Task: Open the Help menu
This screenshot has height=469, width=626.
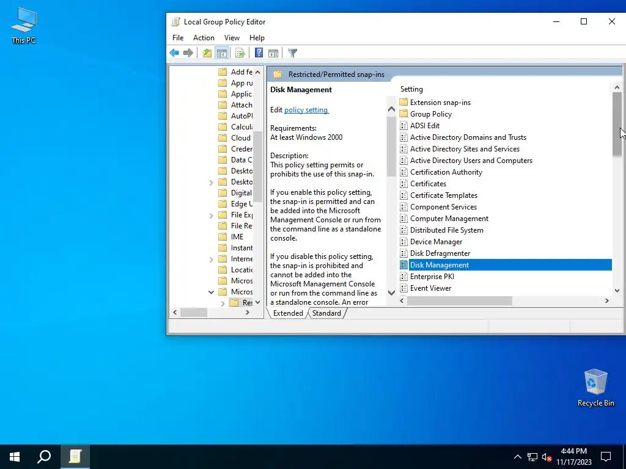Action: (257, 37)
